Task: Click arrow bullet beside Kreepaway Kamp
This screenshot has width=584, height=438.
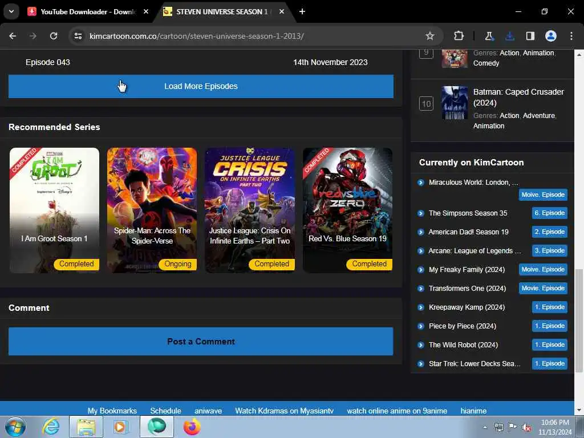Action: pyautogui.click(x=421, y=307)
